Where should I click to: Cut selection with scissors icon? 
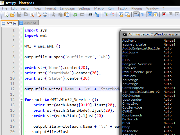pos(54,14)
